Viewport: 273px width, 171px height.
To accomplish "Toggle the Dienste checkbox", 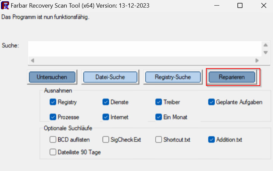I will [106, 102].
